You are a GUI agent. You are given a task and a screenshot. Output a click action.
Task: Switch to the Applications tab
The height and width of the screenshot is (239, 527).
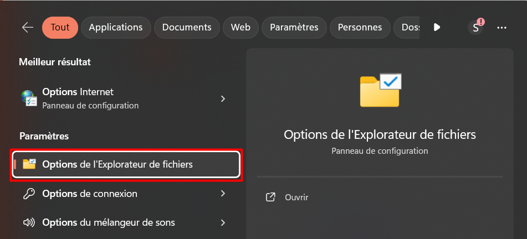tap(115, 27)
